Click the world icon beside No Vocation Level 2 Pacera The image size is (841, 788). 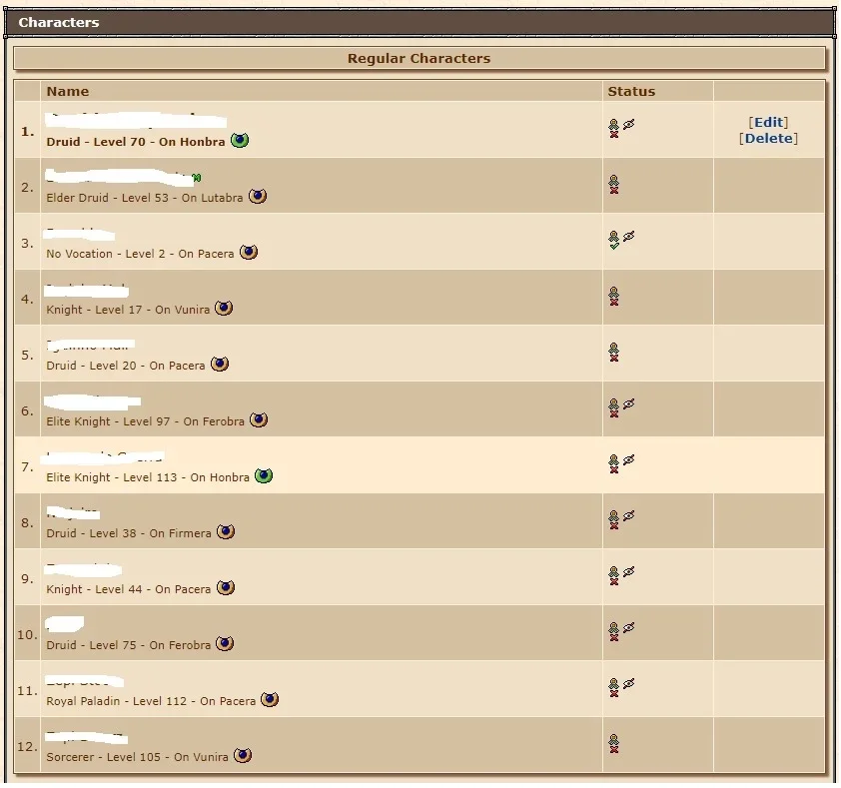249,252
